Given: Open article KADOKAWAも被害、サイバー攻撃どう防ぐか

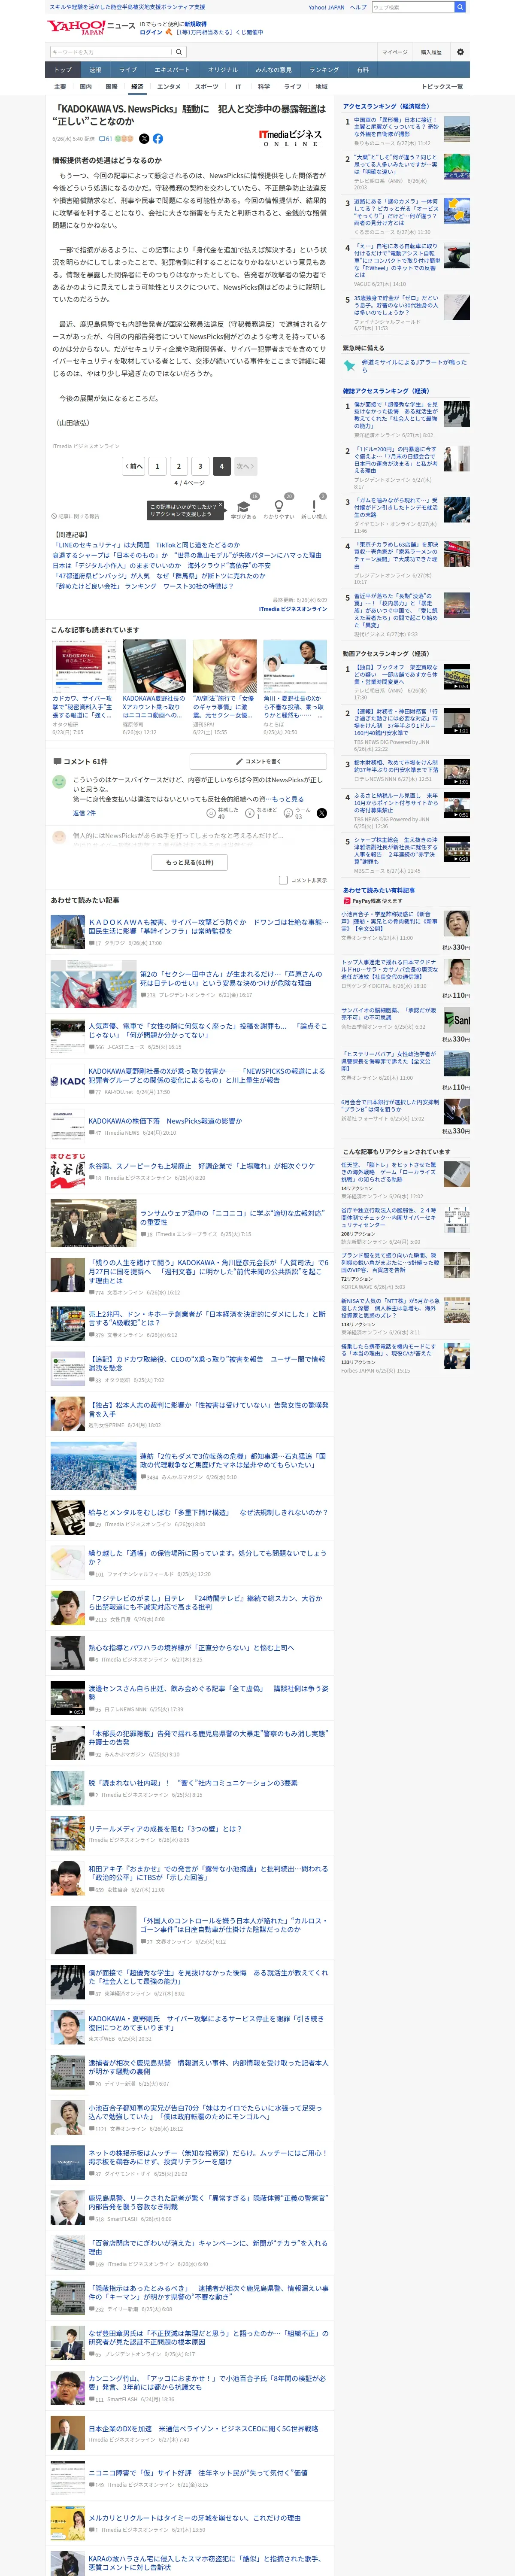Looking at the screenshot, I should point(208,926).
